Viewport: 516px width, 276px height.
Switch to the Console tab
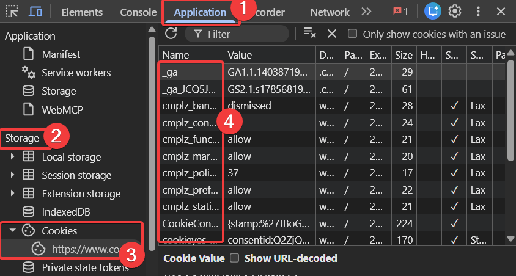tap(138, 12)
